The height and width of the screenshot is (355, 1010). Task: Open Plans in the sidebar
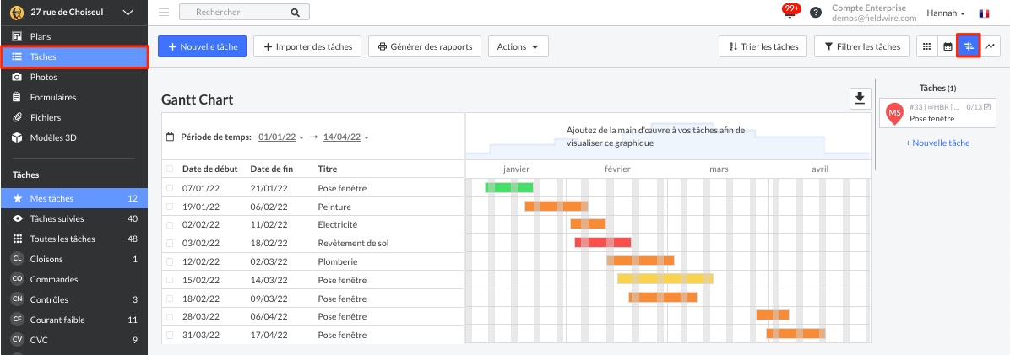74,36
